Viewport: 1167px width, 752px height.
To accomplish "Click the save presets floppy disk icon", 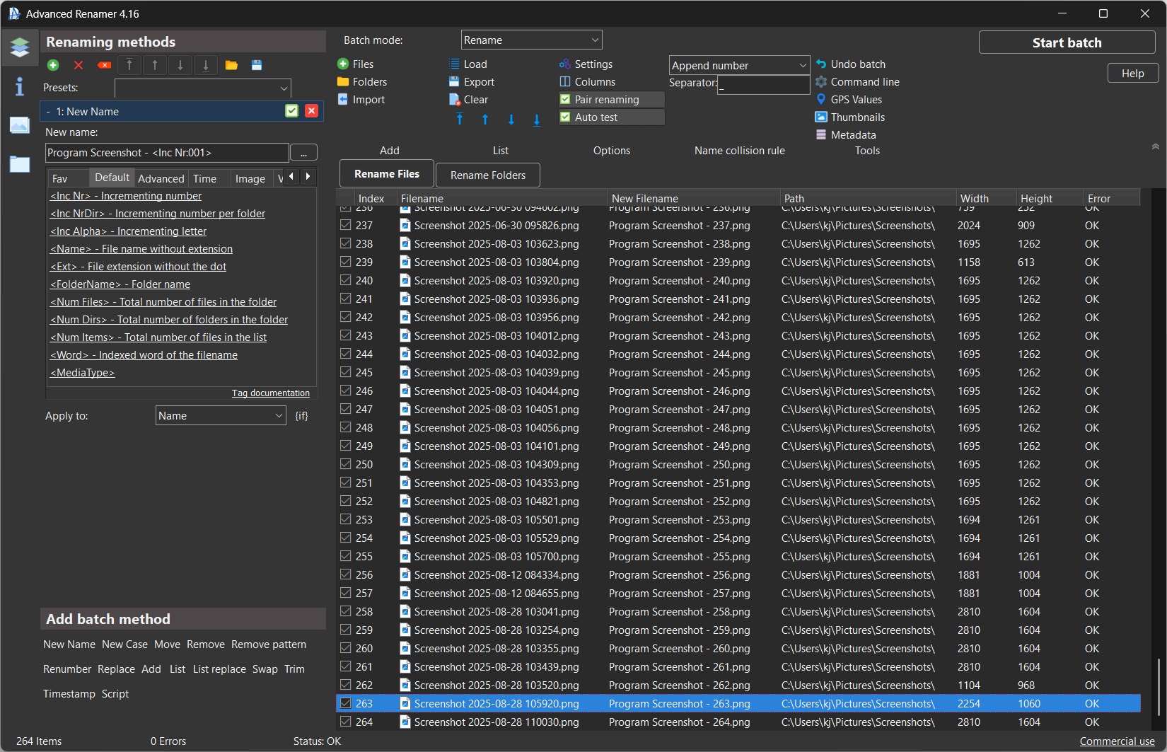I will [257, 65].
